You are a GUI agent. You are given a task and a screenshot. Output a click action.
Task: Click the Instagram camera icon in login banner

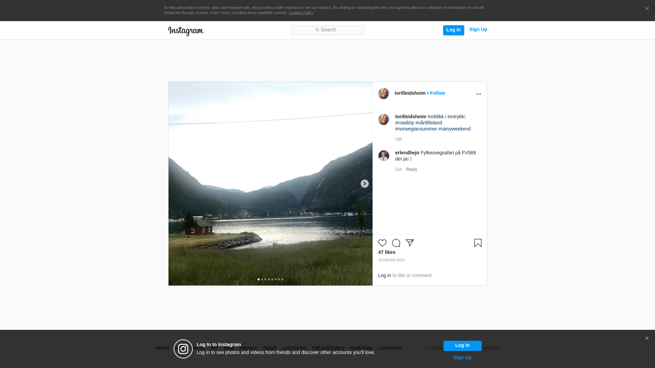(x=183, y=349)
